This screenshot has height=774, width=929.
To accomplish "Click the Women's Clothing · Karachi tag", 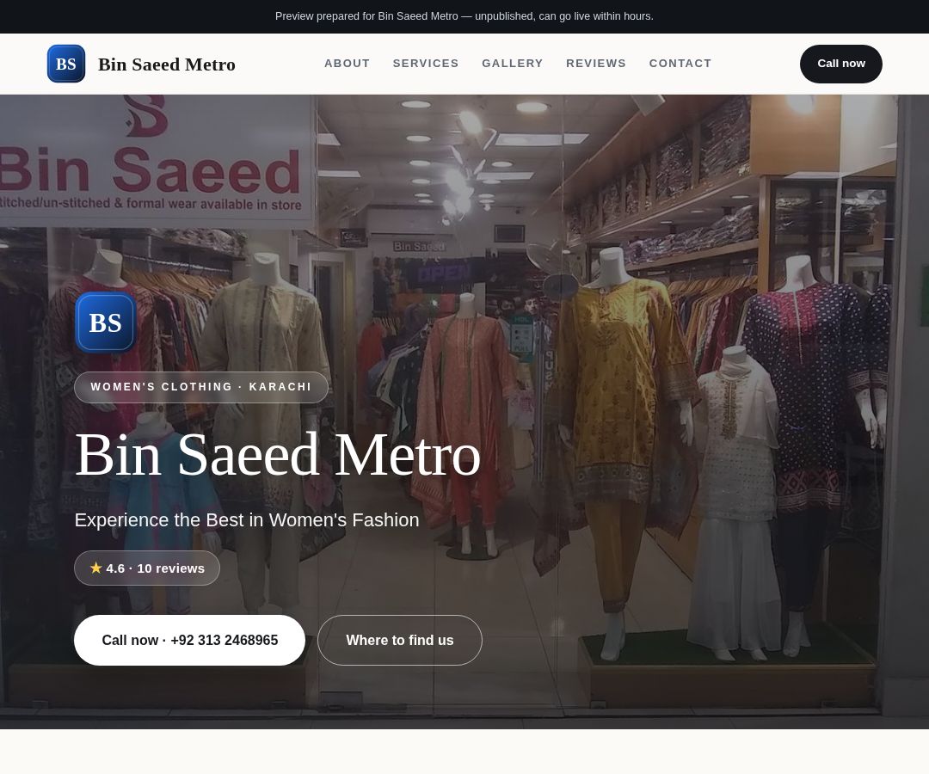I will (201, 387).
